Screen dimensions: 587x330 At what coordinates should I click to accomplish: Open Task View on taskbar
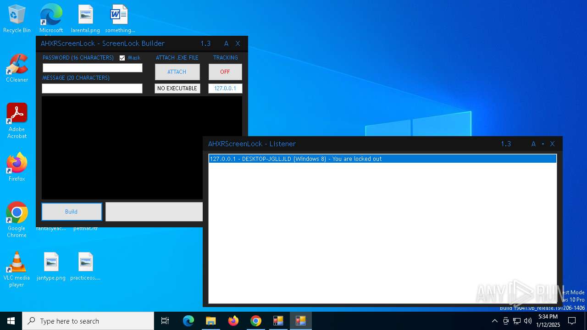point(165,321)
